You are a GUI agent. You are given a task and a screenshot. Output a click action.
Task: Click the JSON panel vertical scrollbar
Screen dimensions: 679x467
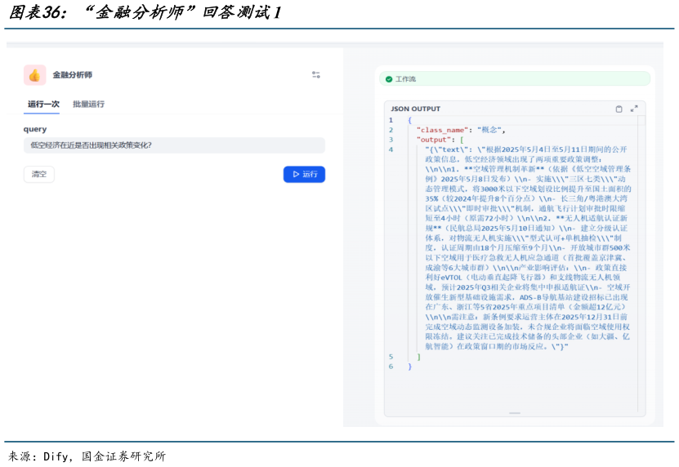point(641,264)
